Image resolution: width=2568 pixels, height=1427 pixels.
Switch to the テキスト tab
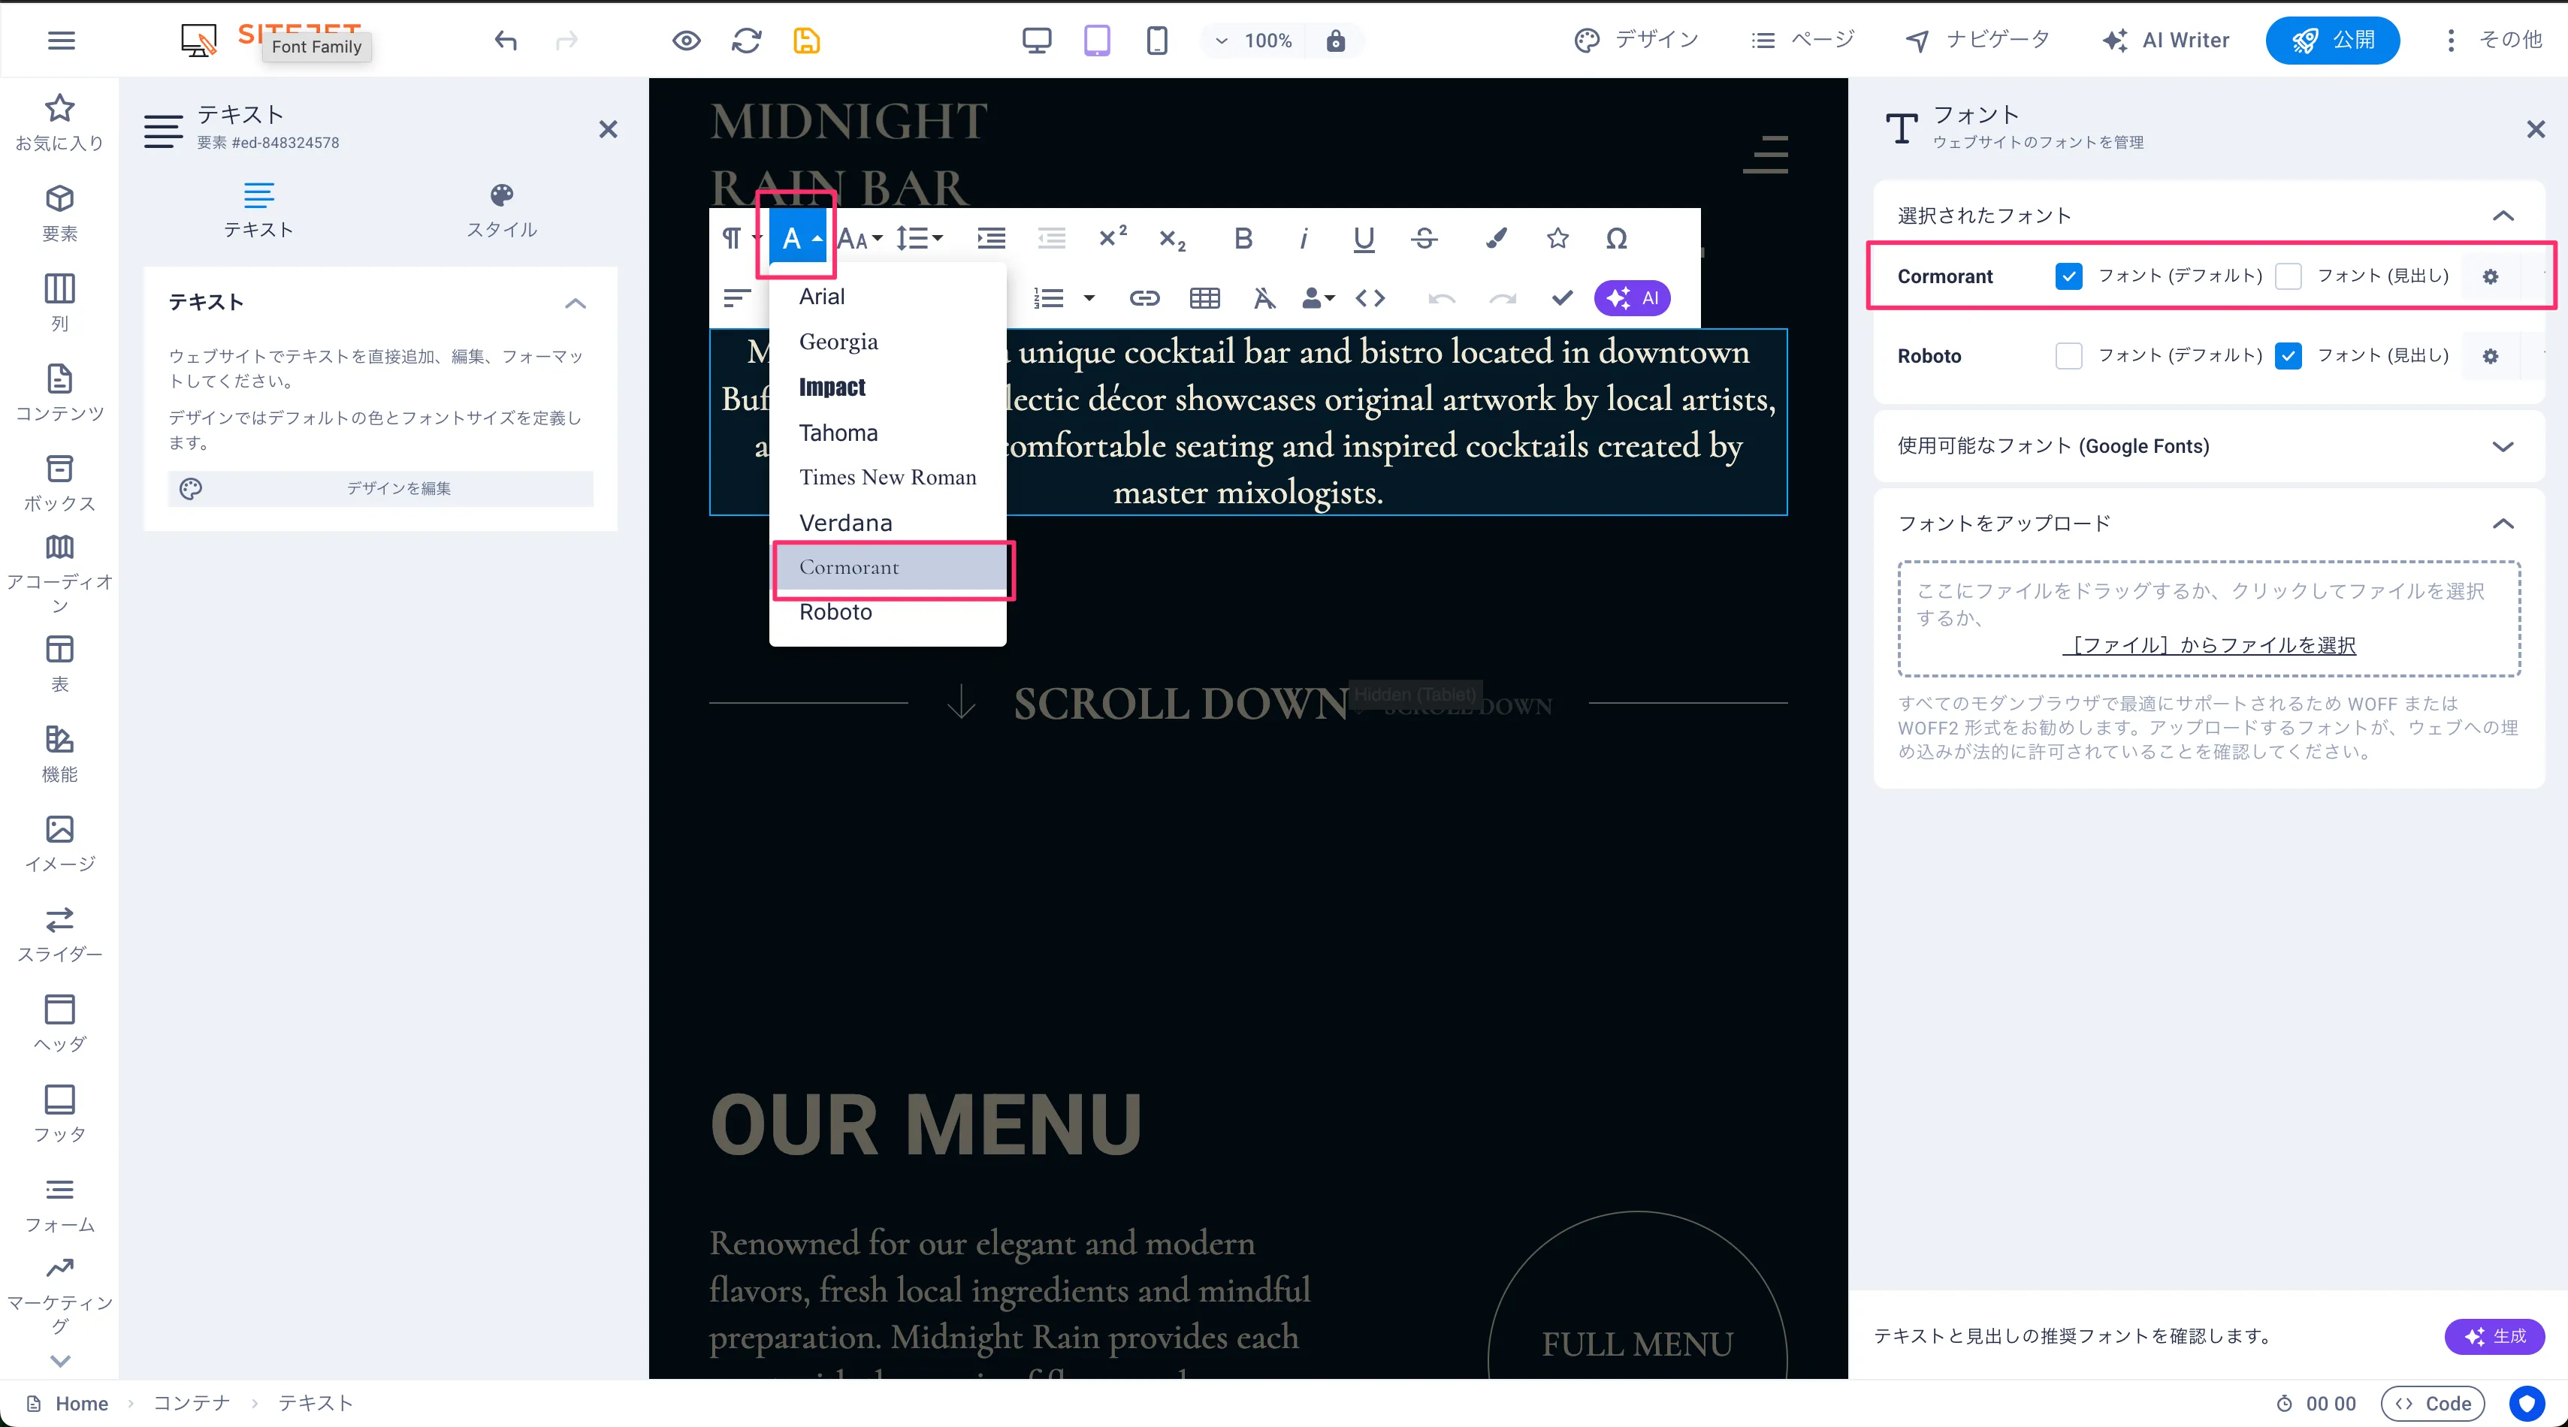click(258, 210)
